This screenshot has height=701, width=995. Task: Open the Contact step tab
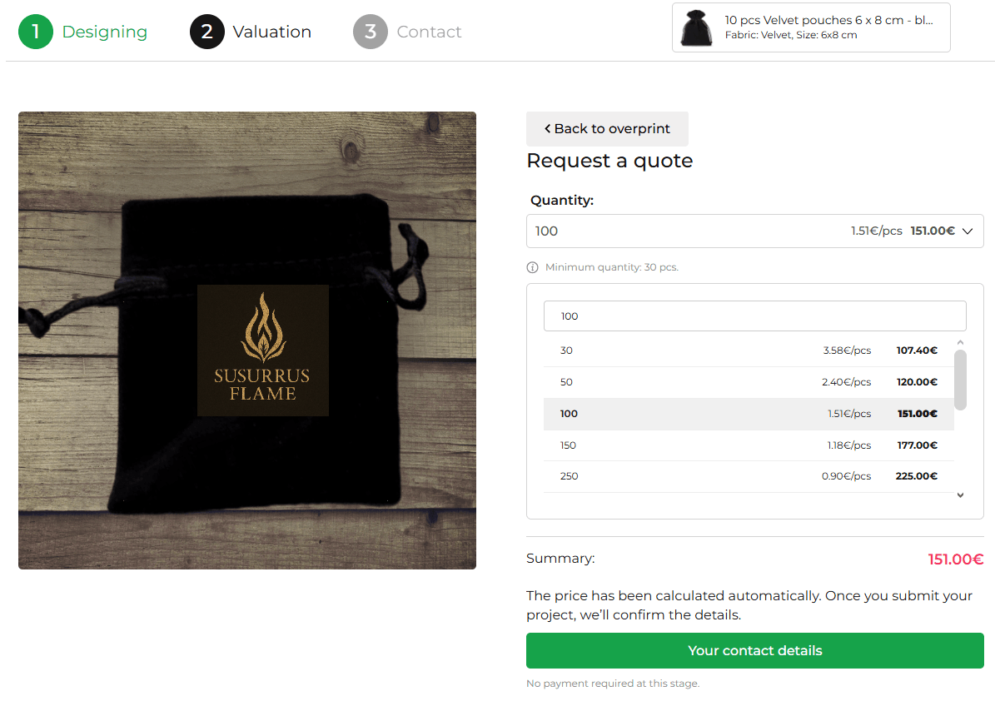point(429,32)
